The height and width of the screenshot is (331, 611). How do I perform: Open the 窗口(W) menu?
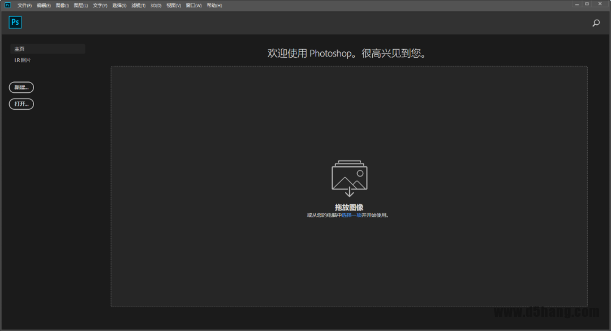coord(193,6)
